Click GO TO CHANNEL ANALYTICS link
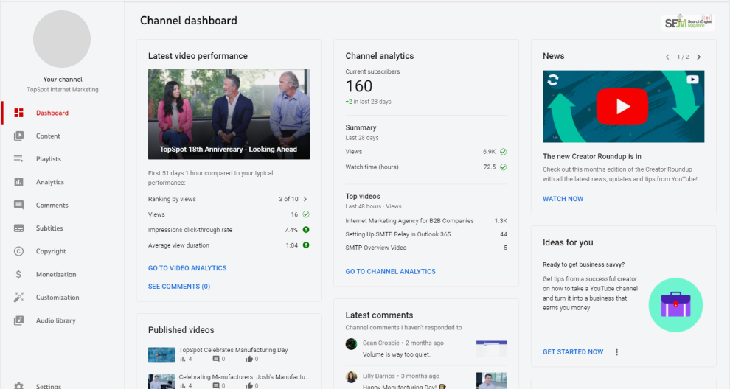Viewport: 730px width, 389px height. point(390,271)
